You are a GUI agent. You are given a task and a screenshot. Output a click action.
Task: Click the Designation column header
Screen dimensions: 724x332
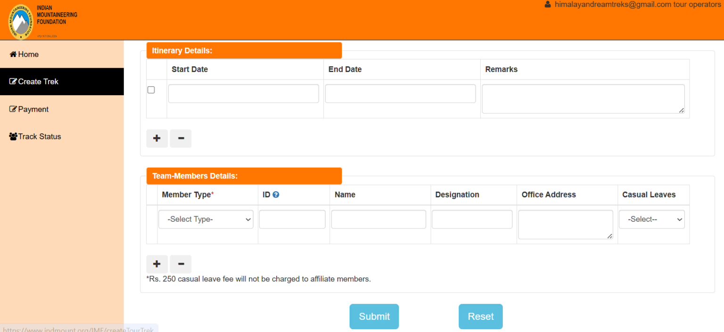pos(457,194)
